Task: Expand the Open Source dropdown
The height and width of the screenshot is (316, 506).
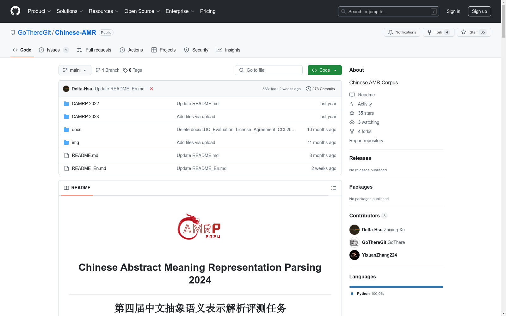Action: 142,11
